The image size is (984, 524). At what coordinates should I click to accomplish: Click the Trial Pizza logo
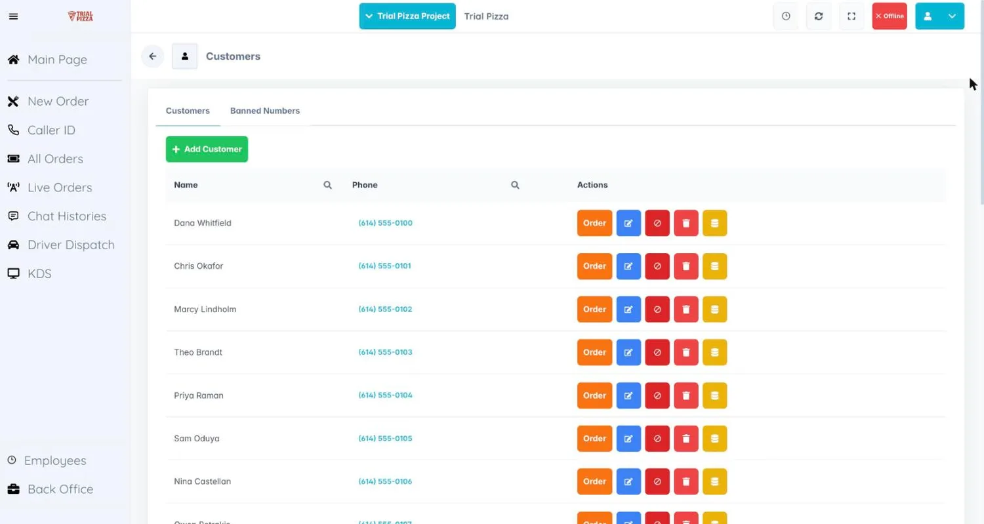coord(81,16)
